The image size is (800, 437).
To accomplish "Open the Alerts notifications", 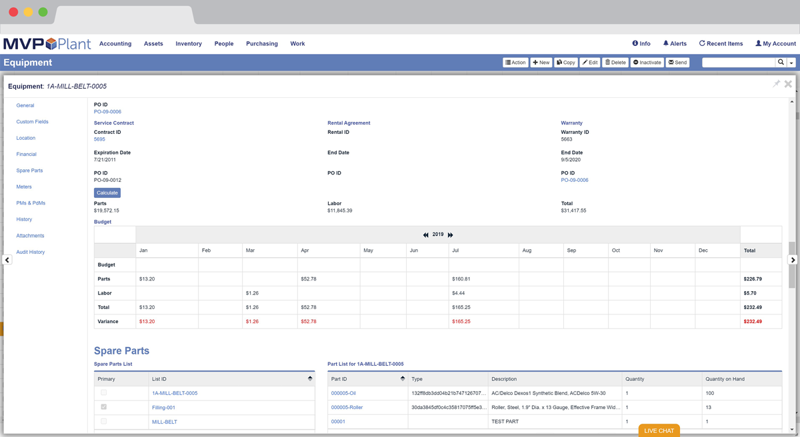I will coord(675,43).
